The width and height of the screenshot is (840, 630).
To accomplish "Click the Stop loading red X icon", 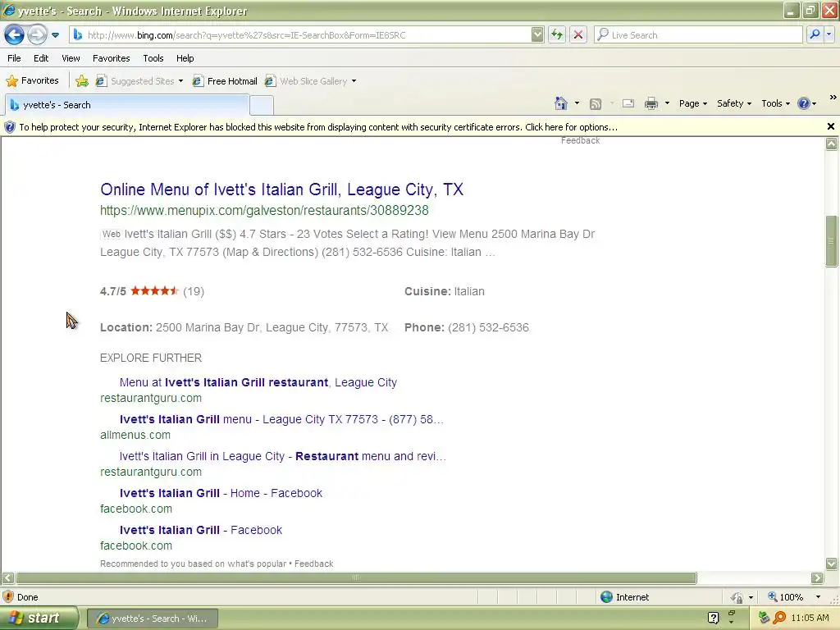I will point(578,34).
